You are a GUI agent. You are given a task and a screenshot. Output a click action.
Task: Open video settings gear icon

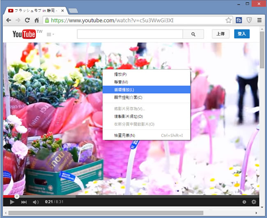(254, 202)
